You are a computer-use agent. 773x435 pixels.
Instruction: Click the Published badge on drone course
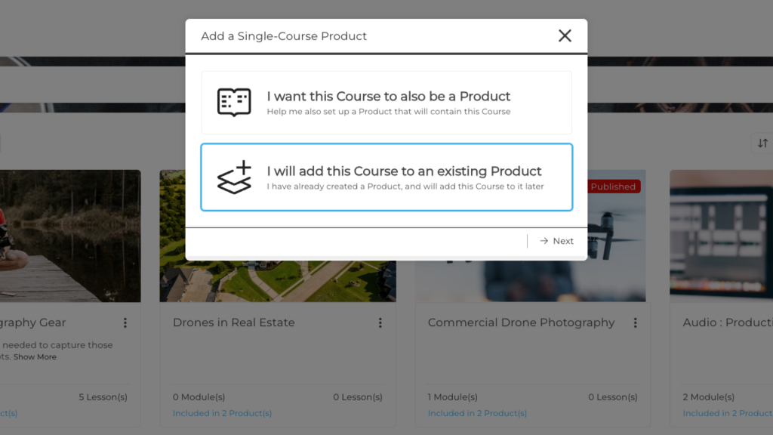click(x=613, y=187)
